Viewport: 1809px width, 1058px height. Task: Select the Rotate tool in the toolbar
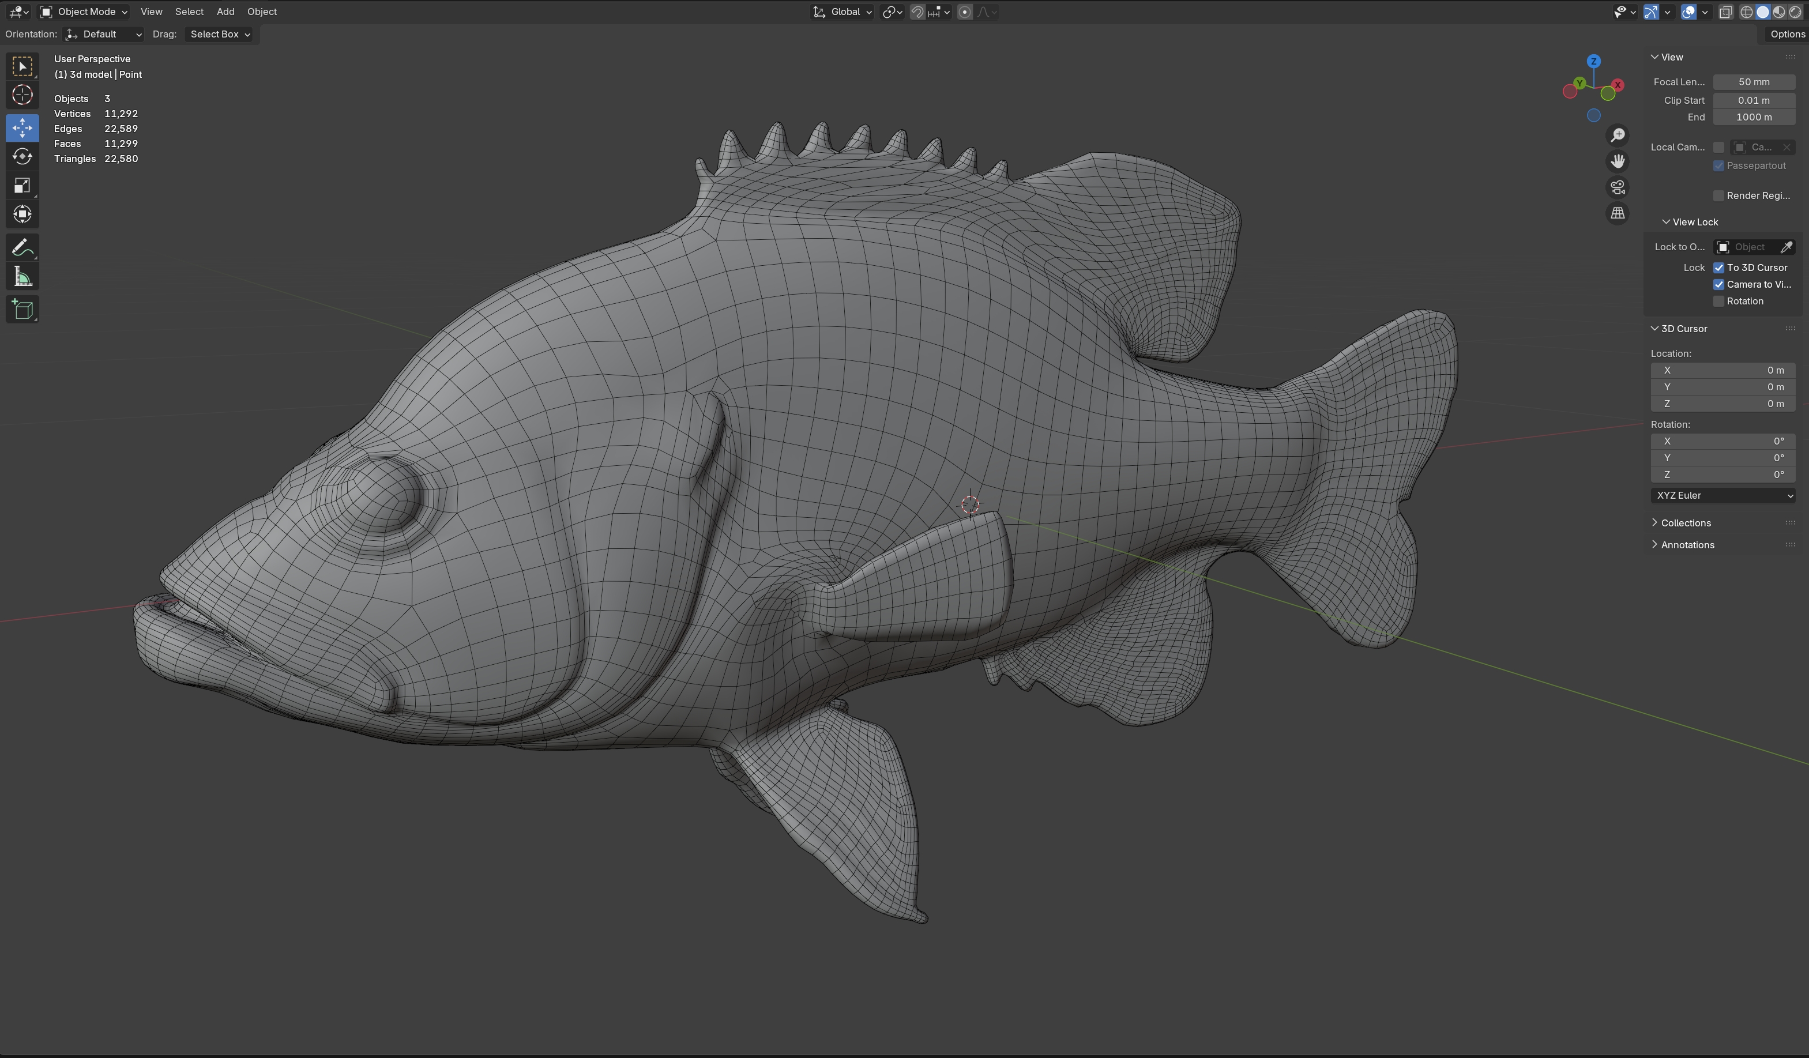point(22,156)
